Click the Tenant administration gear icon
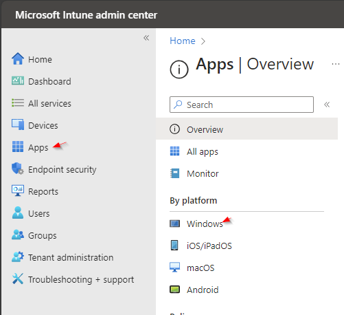 coord(18,257)
